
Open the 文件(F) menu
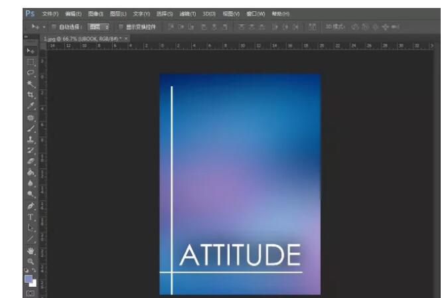(x=50, y=14)
